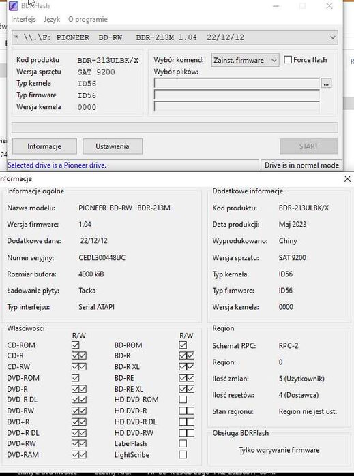The height and width of the screenshot is (476, 354).
Task: Click the third firmware file path field
Action: point(237,106)
